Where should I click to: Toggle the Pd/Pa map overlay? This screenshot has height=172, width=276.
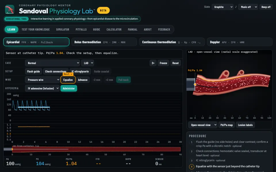[x=227, y=125]
